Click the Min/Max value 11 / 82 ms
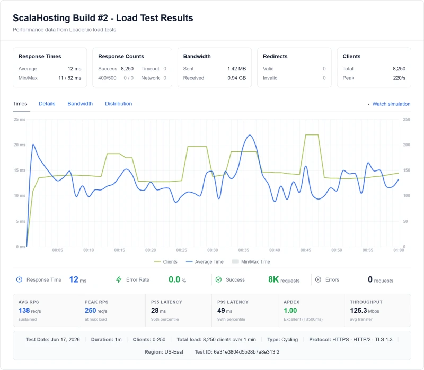The height and width of the screenshot is (370, 424). (x=70, y=78)
